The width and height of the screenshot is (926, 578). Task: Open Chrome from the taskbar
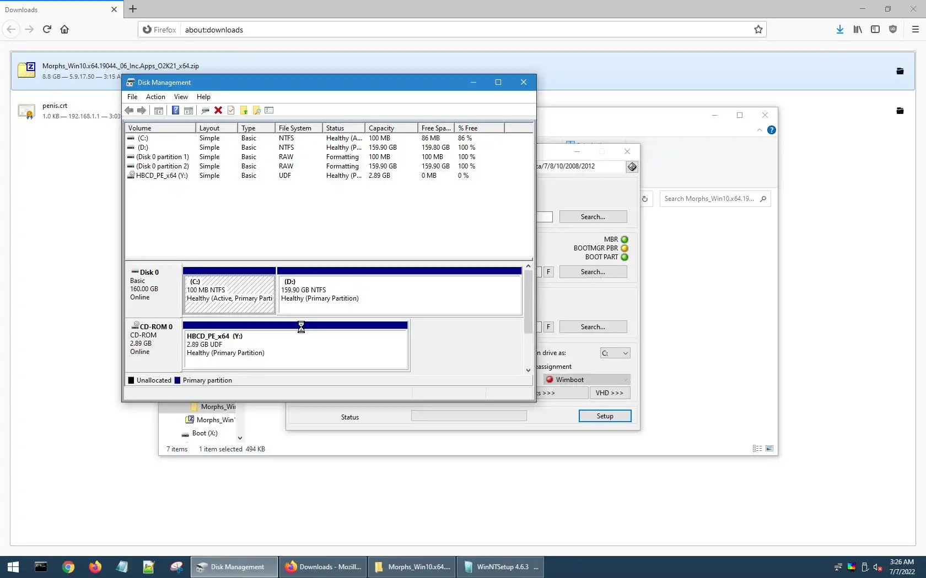click(x=68, y=567)
